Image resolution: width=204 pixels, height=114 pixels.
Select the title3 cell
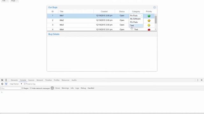point(76,25)
